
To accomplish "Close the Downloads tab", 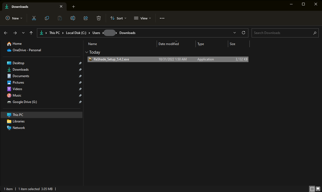I will [x=61, y=6].
